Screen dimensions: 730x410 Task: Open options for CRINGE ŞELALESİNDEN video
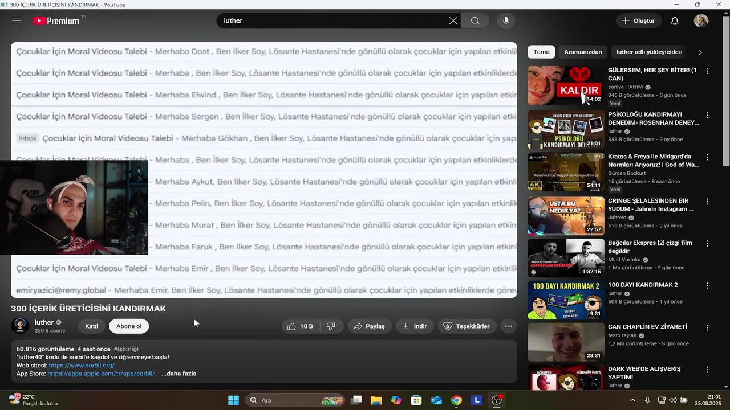click(708, 202)
